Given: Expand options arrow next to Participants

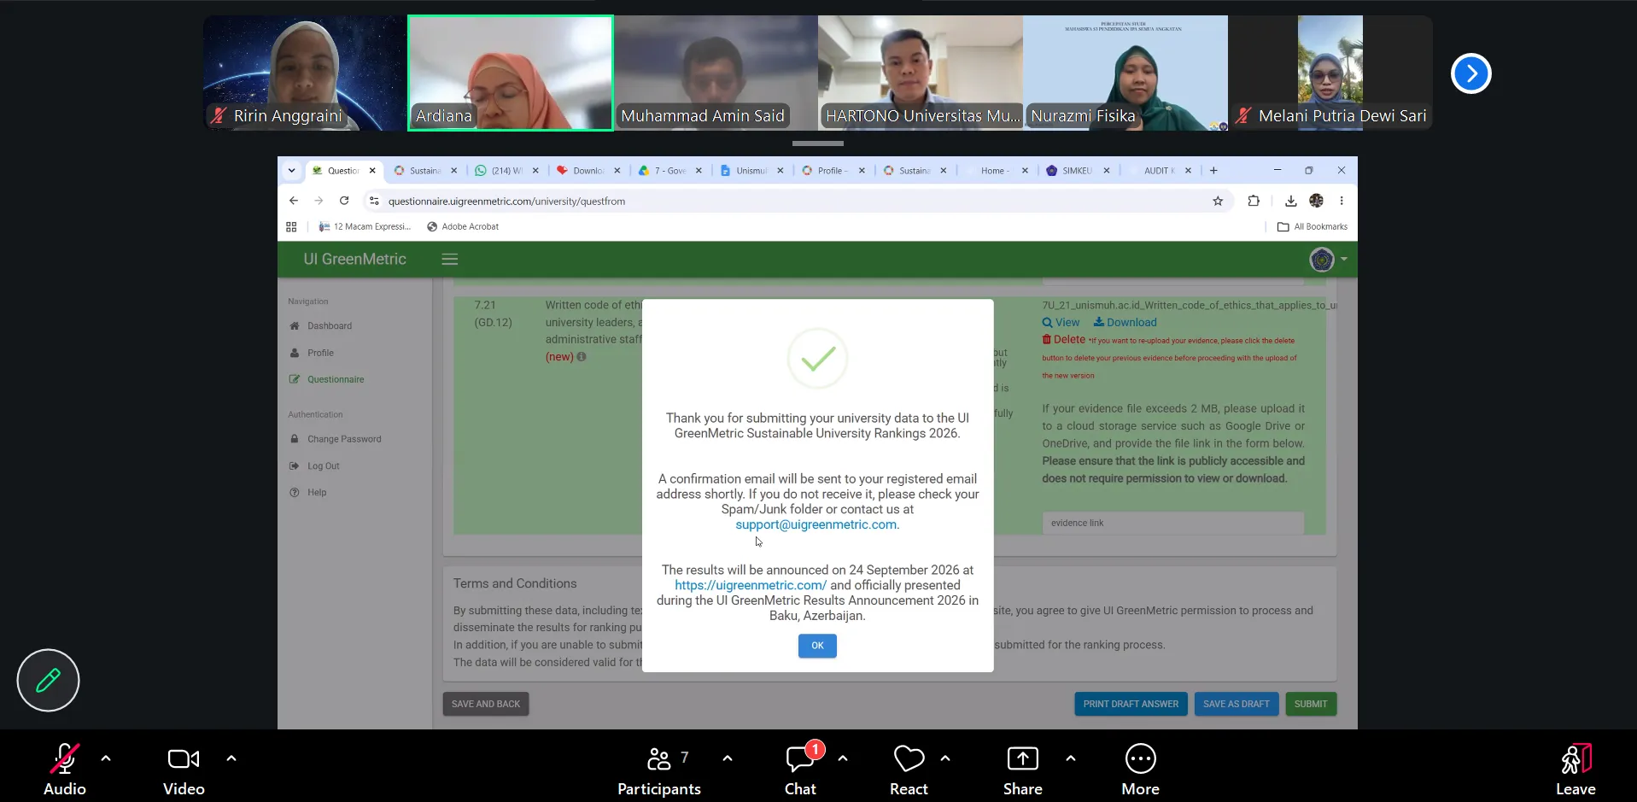Looking at the screenshot, I should [x=728, y=758].
